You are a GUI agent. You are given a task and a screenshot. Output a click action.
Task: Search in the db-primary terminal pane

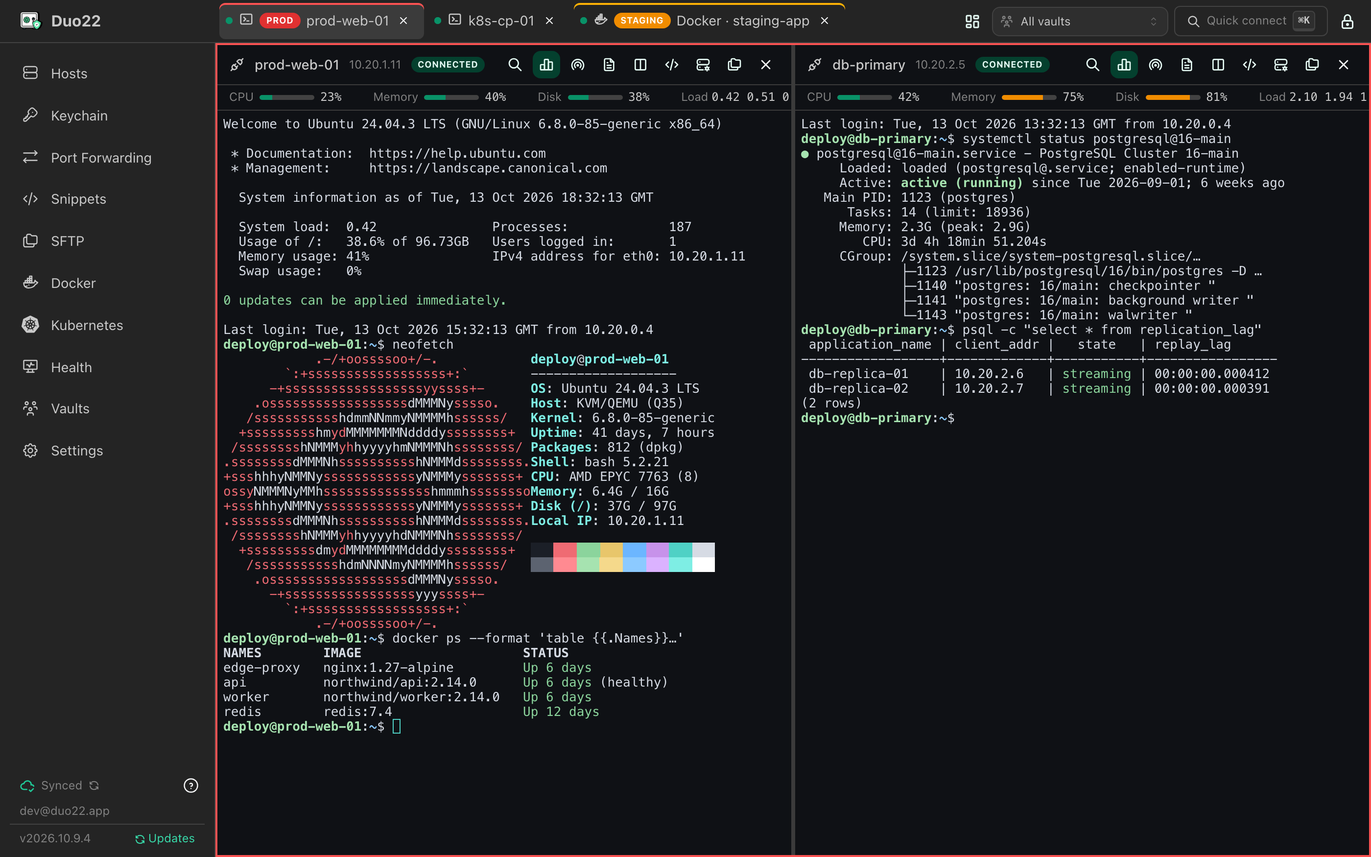click(x=1092, y=65)
